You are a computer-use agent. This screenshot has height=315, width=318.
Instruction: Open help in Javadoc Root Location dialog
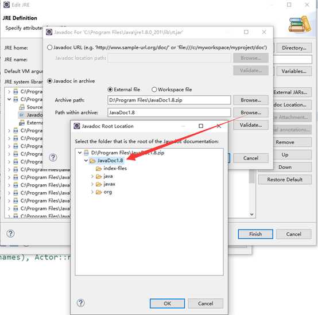pyautogui.click(x=81, y=303)
